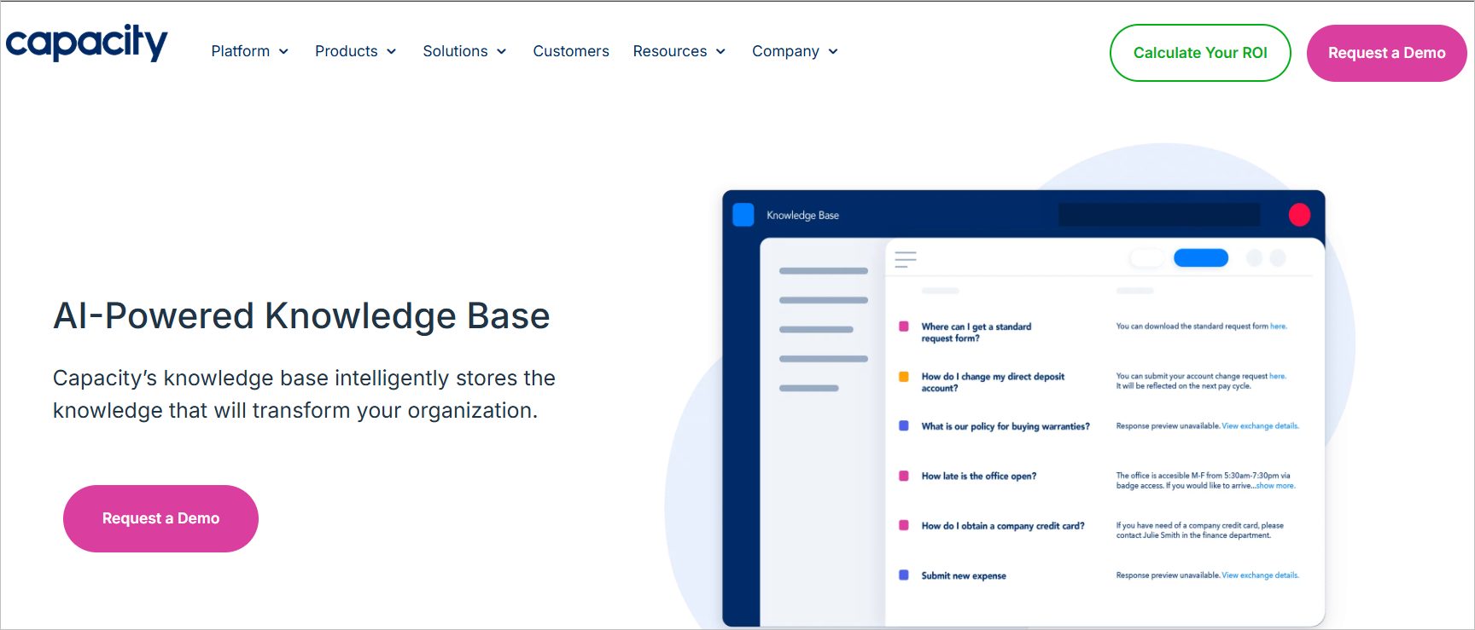Select 'How do I change my direct deposit account?'
Screen dimensions: 1475x630
pyautogui.click(x=993, y=382)
